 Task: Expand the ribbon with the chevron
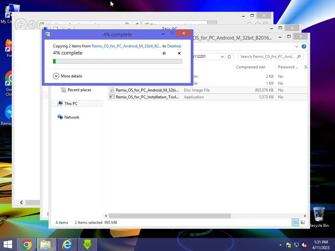296,46
